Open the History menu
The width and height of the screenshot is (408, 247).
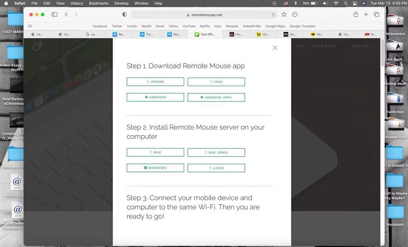click(x=77, y=4)
